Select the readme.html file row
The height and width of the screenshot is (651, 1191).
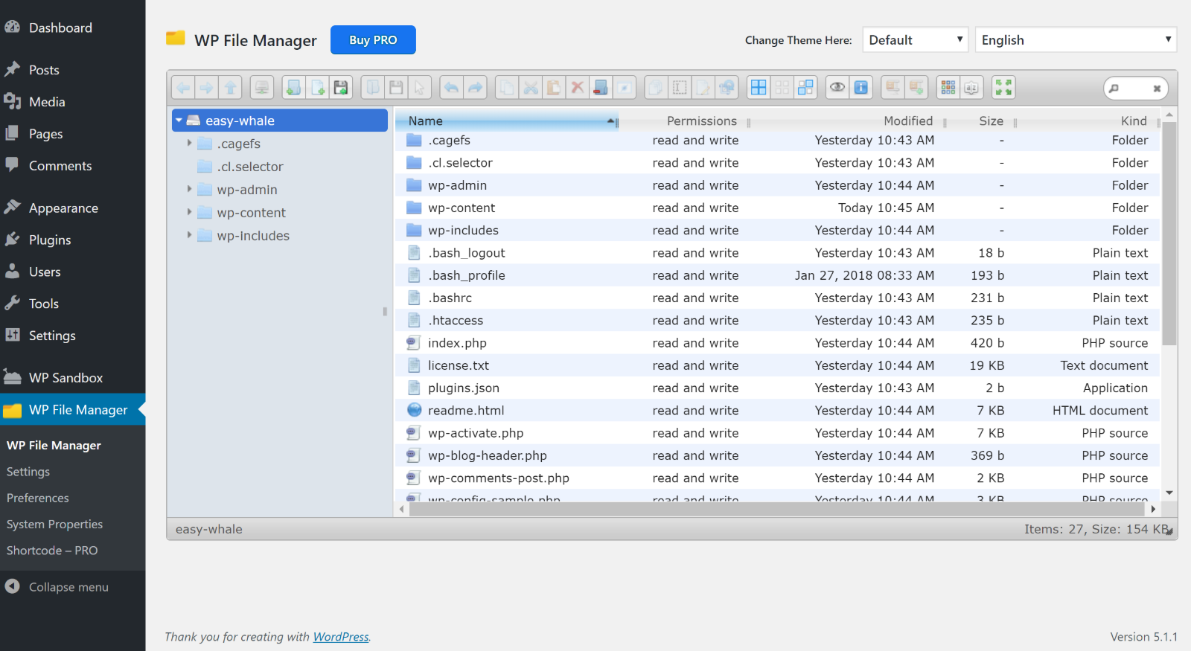pos(776,410)
